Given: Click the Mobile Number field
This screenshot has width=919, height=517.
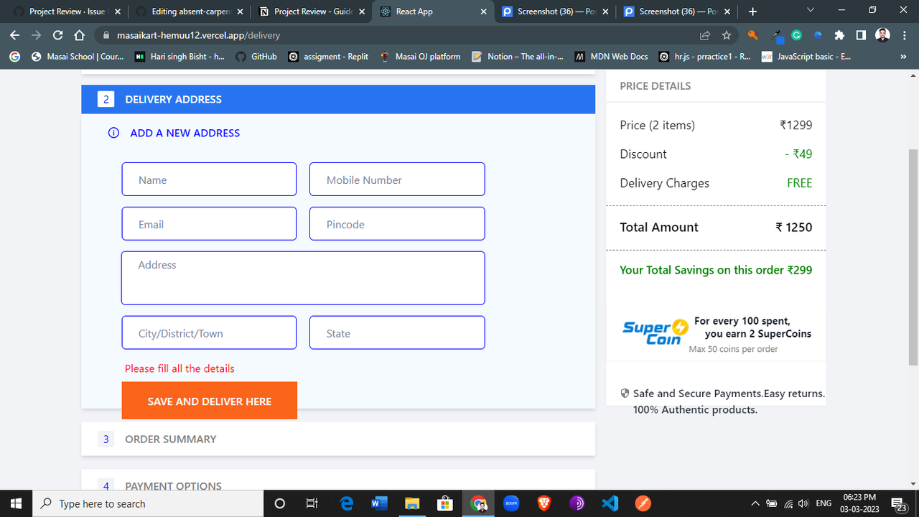Looking at the screenshot, I should click(397, 179).
